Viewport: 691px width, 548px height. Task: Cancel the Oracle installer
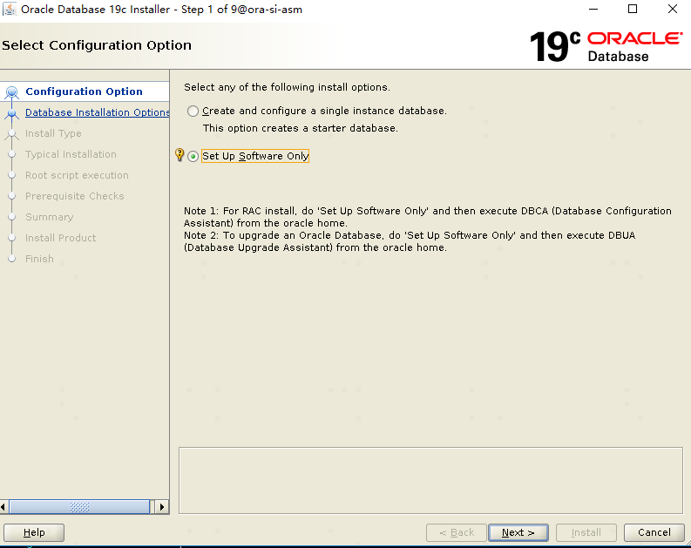pyautogui.click(x=654, y=532)
